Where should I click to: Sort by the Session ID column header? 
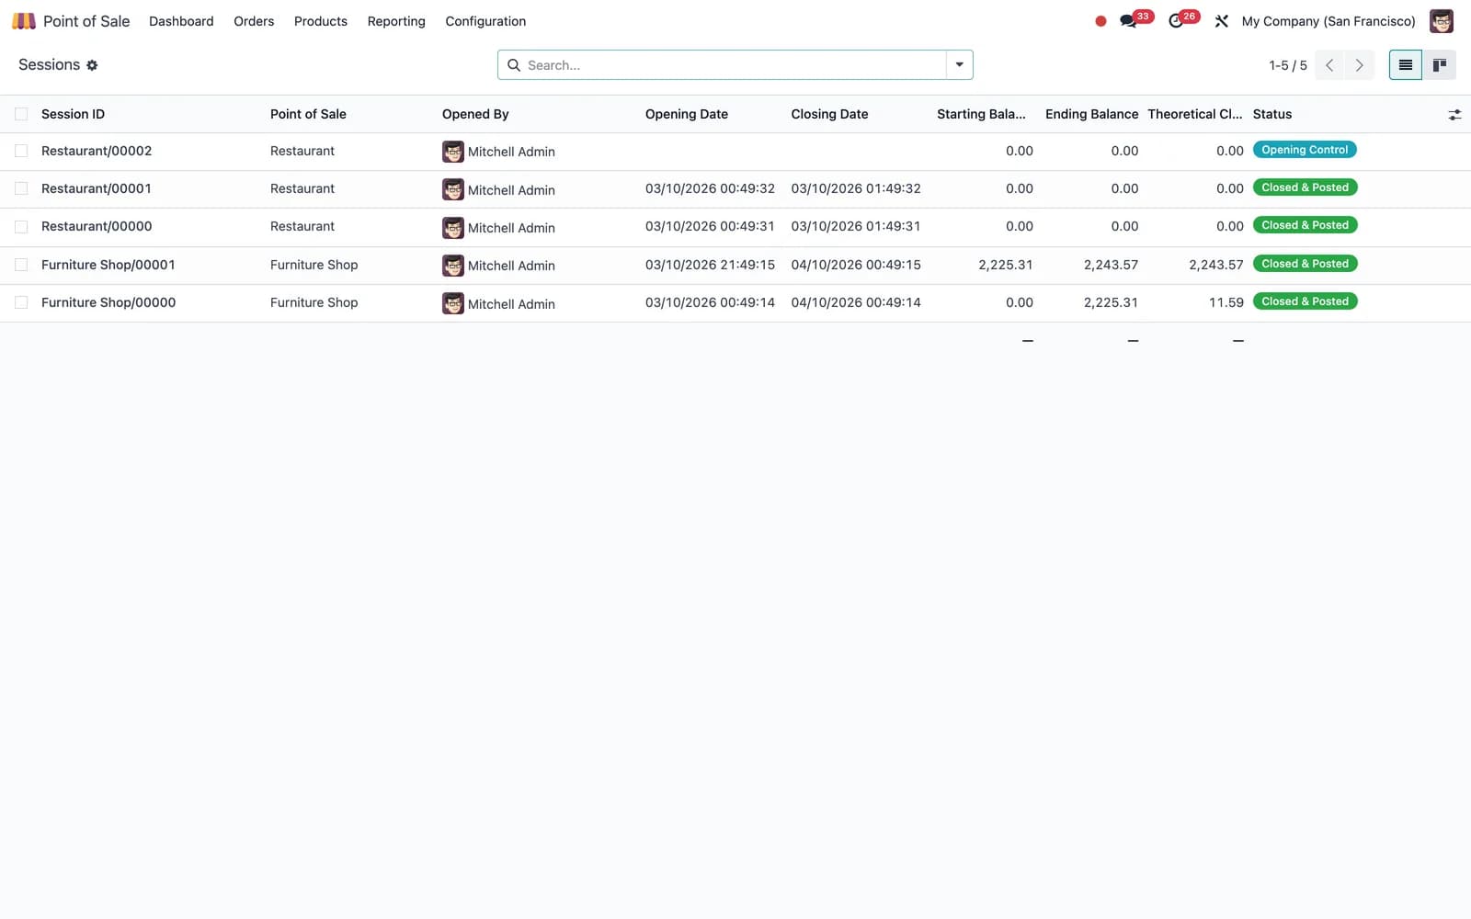tap(74, 114)
